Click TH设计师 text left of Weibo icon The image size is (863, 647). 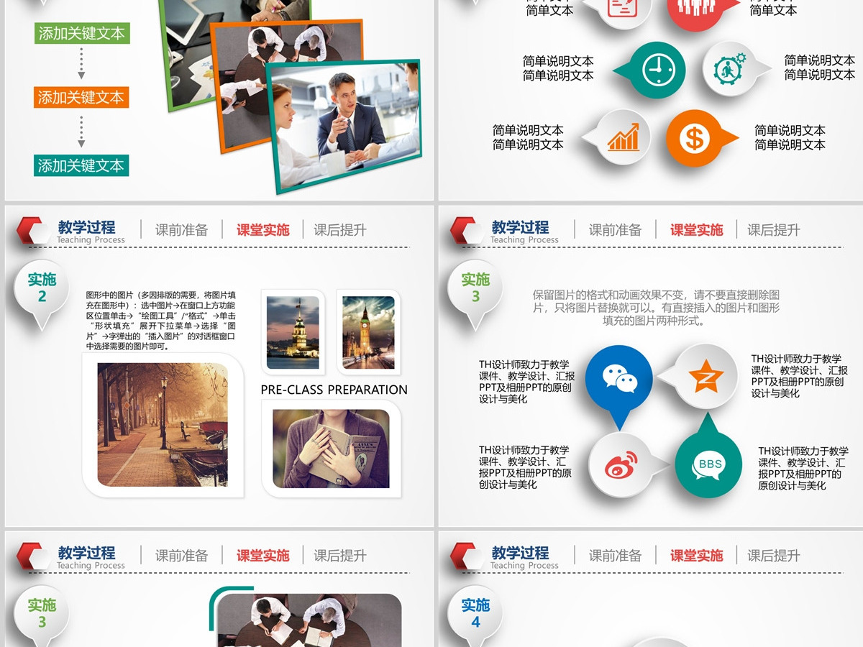[526, 467]
